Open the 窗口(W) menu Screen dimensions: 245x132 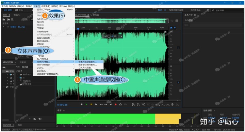click(63, 6)
